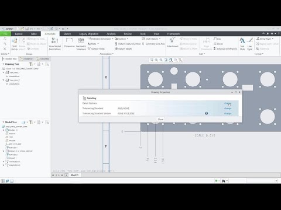Switch to the Table ribbon tab
Viewport: 281px width, 210px height.
click(x=33, y=34)
